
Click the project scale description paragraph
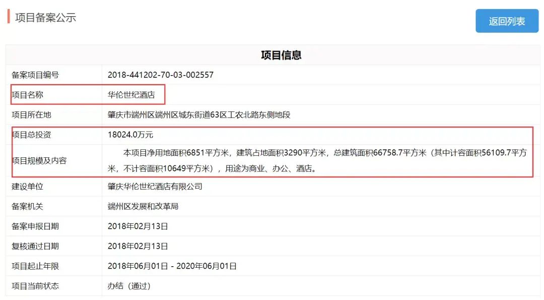pyautogui.click(x=317, y=161)
